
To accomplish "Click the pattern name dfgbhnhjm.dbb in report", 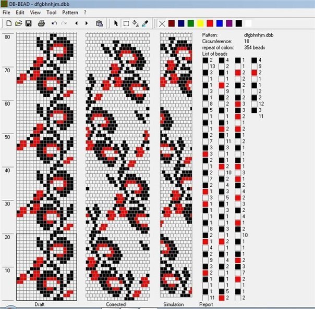I will pyautogui.click(x=259, y=35).
